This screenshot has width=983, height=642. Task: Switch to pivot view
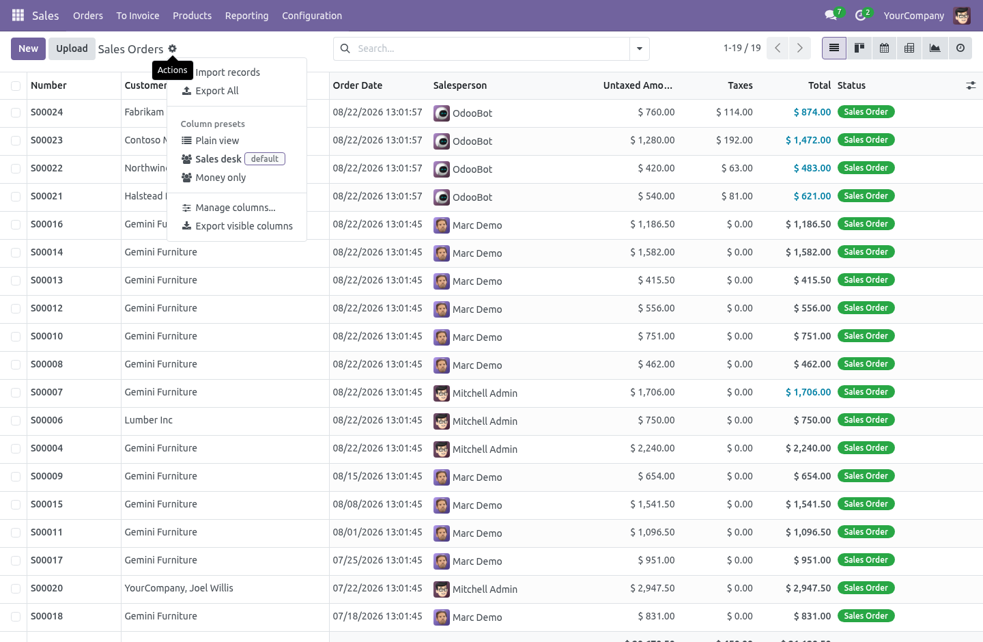tap(909, 48)
